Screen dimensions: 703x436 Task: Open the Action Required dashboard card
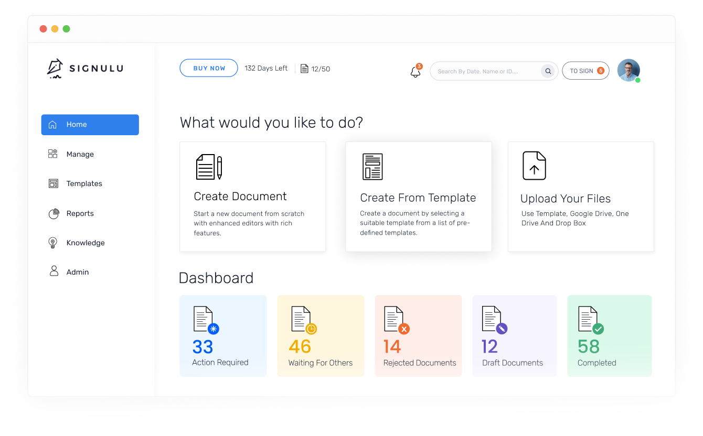[x=223, y=336]
